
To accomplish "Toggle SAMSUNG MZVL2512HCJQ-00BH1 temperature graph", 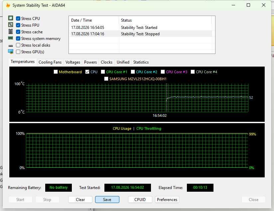I will tap(106, 79).
